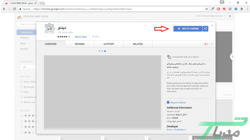
Task: Open the web store settings gear
Action: tap(230, 16)
